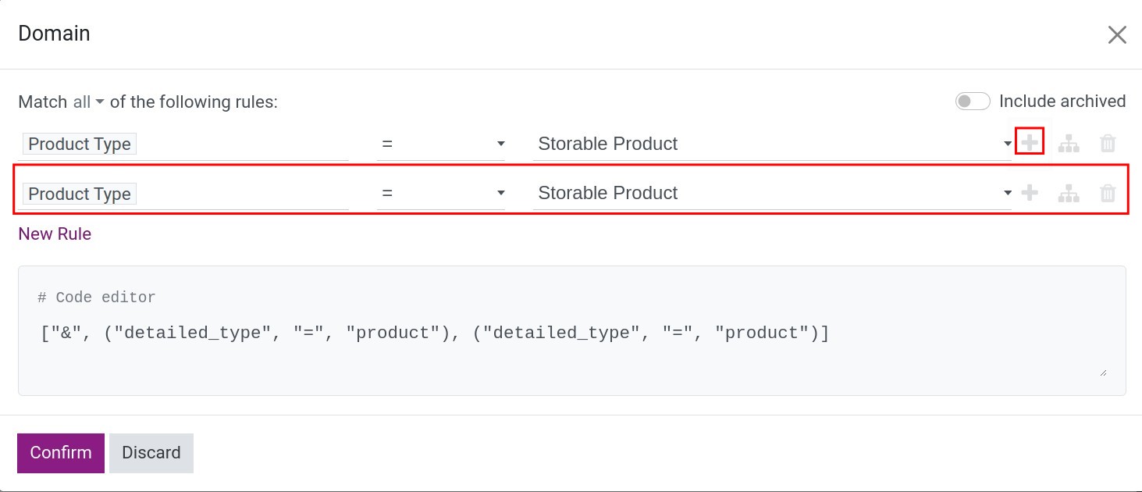Open the Match all dropdown
This screenshot has height=492, width=1142.
[88, 102]
